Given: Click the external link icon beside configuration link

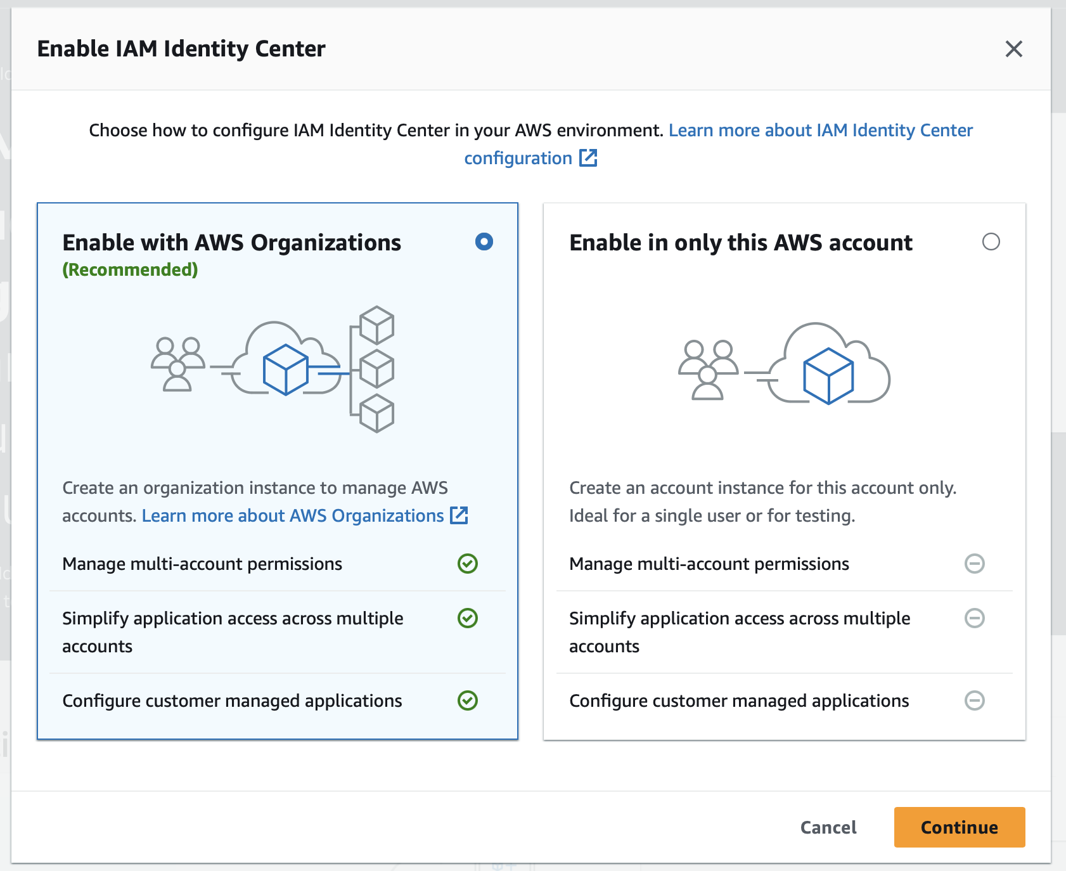Looking at the screenshot, I should pyautogui.click(x=589, y=158).
